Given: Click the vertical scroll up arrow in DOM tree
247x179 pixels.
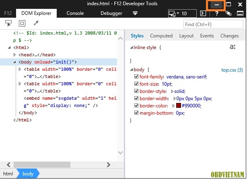Looking at the screenshot, I should pos(120,39).
